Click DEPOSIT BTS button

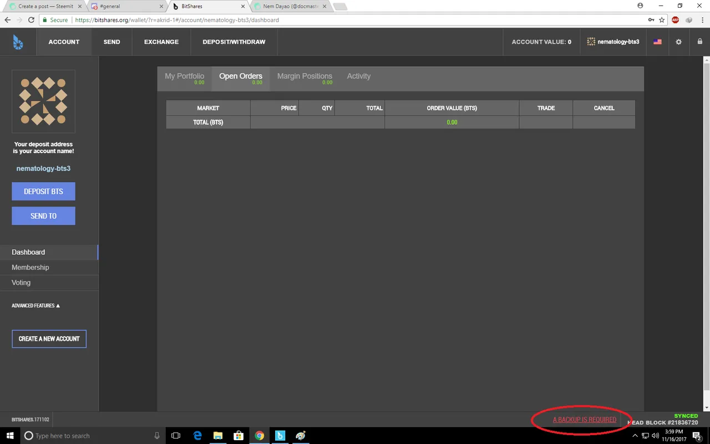coord(43,191)
